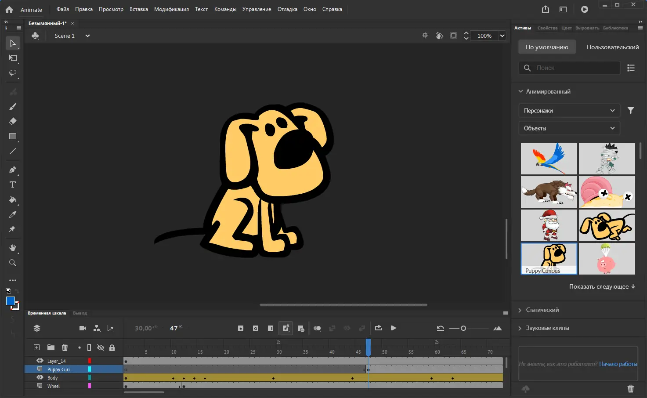Open the Объекты dropdown

[x=569, y=128]
